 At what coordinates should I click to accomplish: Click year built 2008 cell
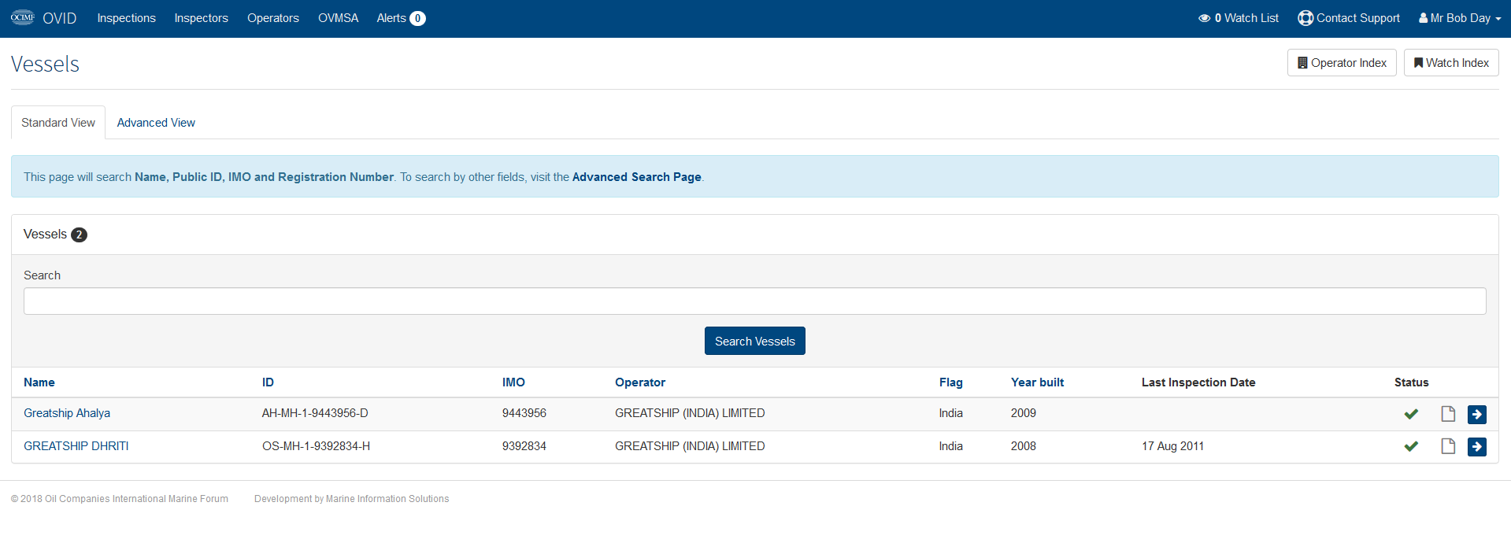click(1024, 446)
